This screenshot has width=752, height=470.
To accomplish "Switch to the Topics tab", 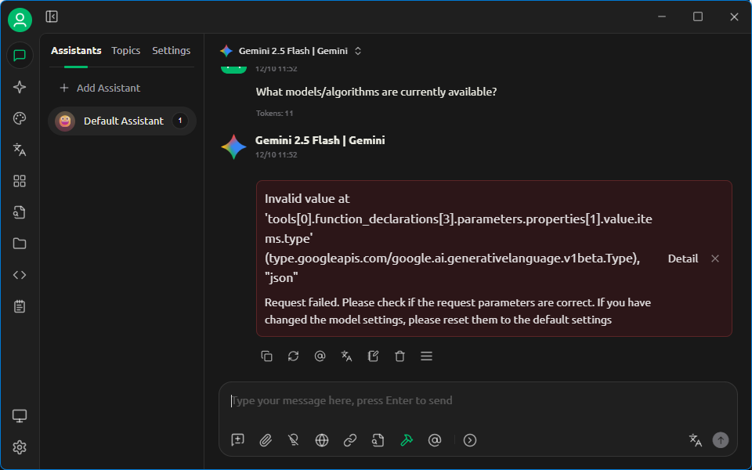I will (125, 51).
